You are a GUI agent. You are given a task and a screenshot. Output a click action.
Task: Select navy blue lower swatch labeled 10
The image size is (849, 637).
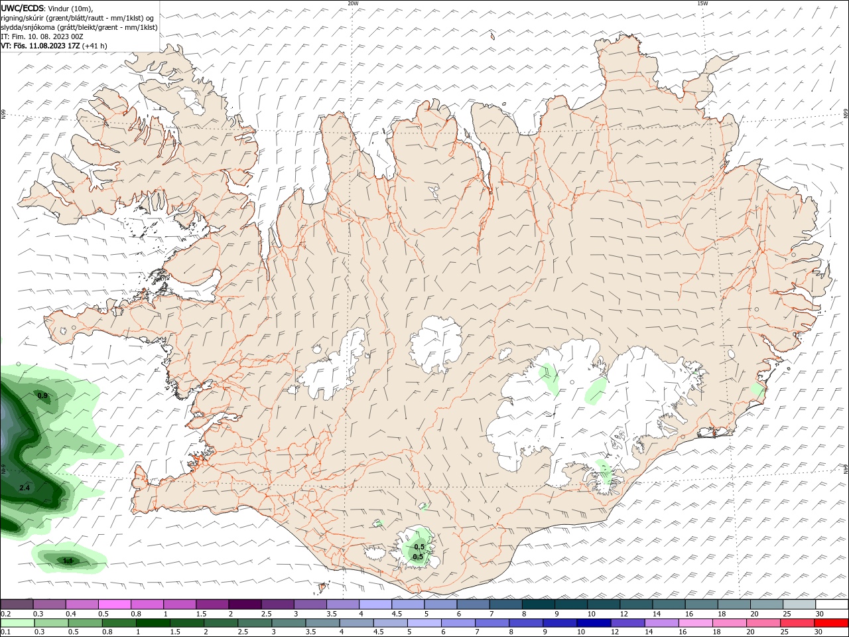point(593,623)
